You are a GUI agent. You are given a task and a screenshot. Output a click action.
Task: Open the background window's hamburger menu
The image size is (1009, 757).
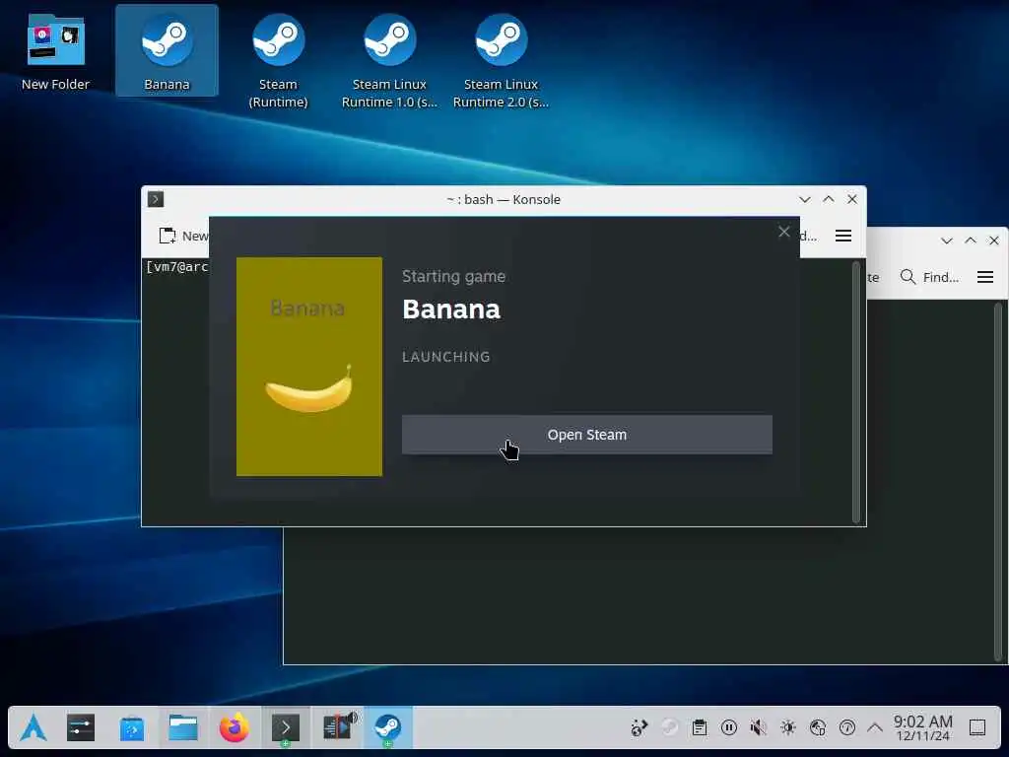[x=985, y=277]
